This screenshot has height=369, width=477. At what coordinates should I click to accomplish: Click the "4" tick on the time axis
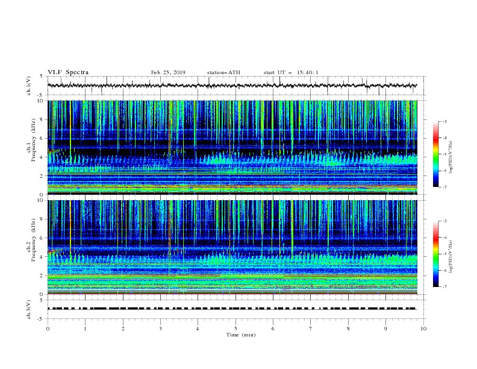click(x=198, y=329)
